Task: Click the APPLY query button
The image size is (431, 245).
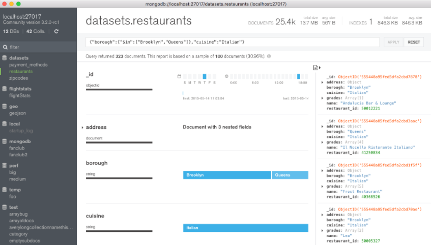Action: pos(393,42)
